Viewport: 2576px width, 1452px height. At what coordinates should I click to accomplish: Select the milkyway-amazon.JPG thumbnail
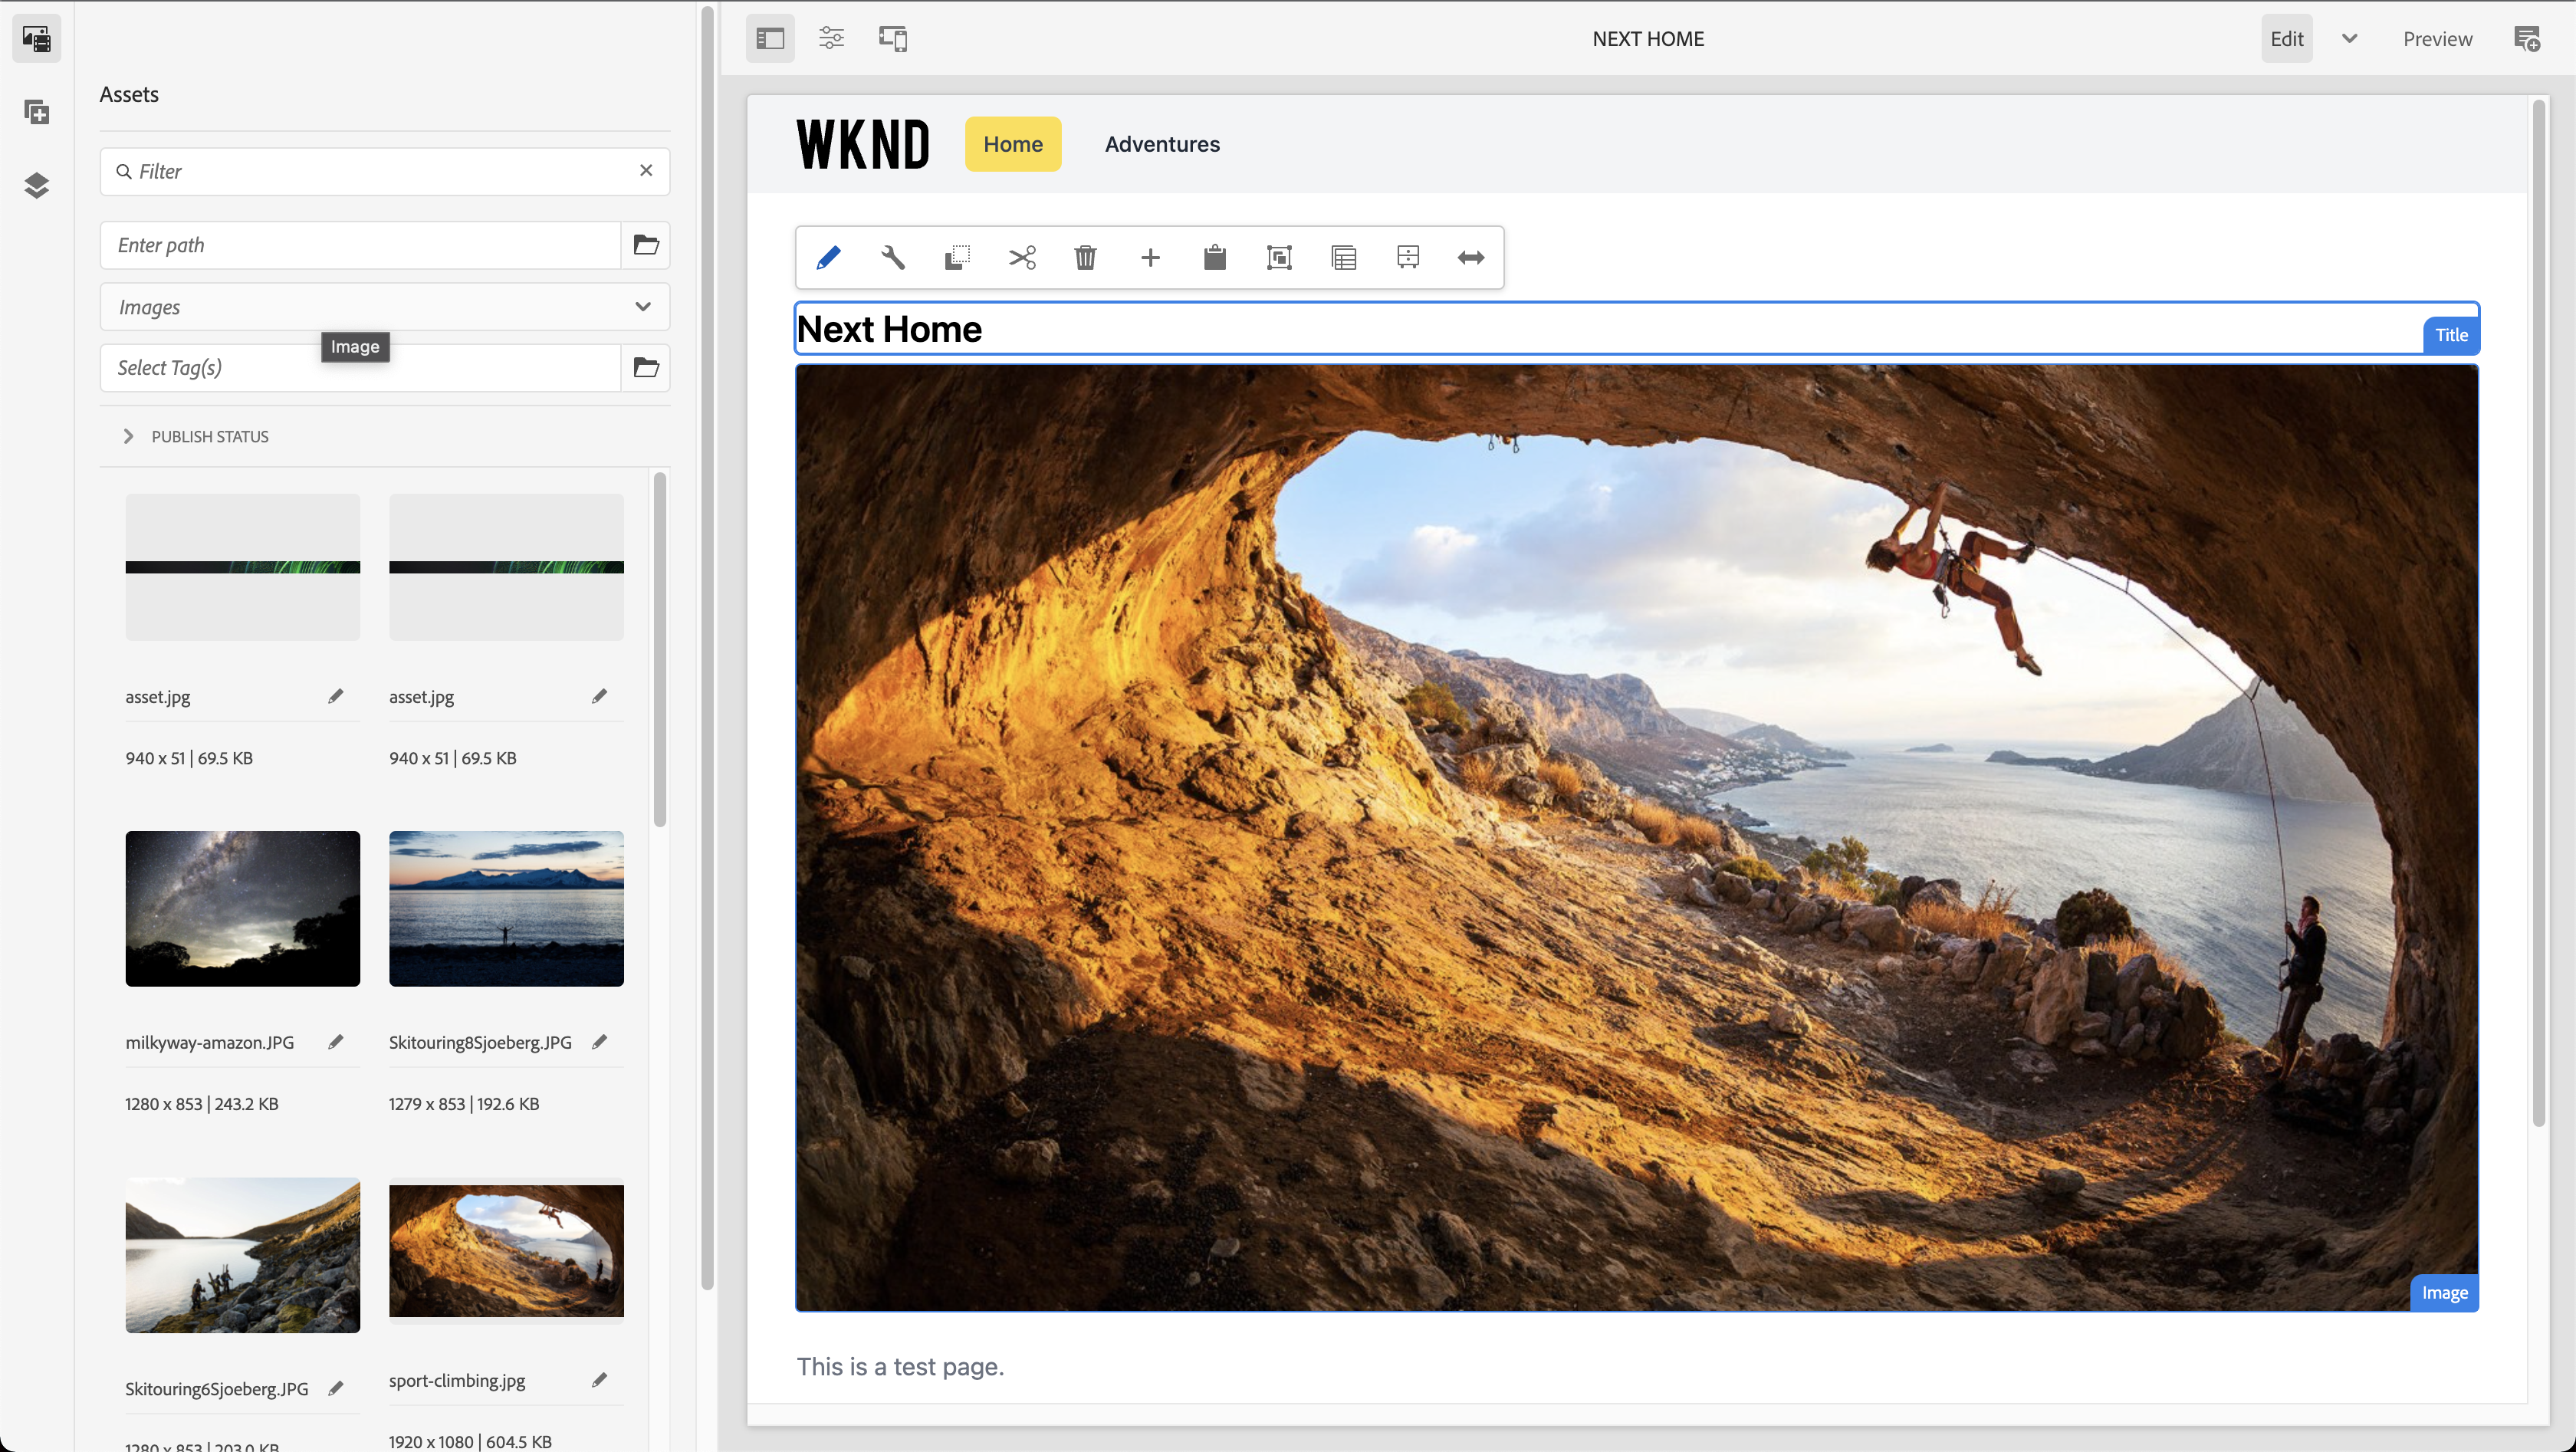tap(242, 908)
